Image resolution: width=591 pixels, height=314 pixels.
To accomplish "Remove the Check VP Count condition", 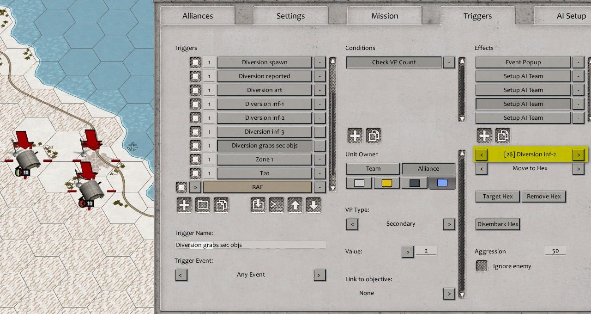I will point(449,62).
